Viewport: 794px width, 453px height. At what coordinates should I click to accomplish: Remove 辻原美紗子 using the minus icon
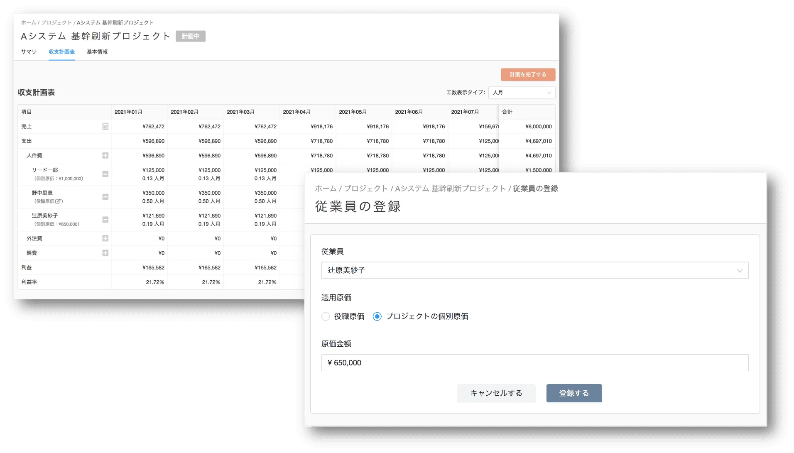[106, 220]
